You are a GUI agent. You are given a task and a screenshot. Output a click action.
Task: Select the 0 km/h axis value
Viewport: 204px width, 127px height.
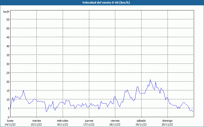click(x=9, y=117)
